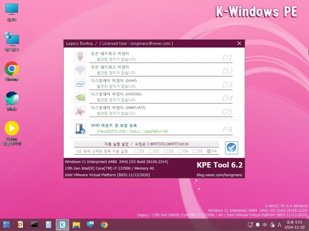This screenshot has width=309, height=231.
Task: Click the nVIDIA display adapter icon
Action: point(80,97)
